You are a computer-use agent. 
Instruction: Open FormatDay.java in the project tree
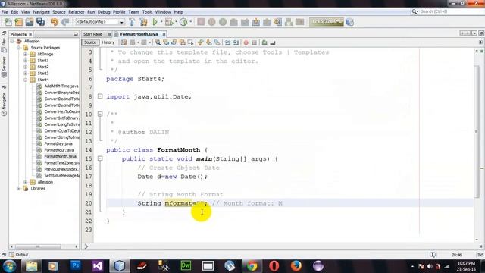point(58,143)
